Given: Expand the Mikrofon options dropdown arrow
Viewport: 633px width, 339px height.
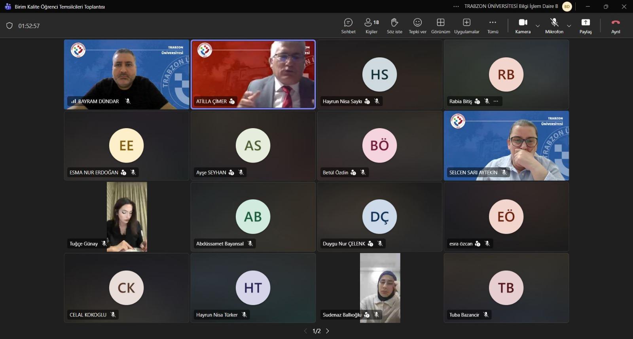Looking at the screenshot, I should click(x=569, y=26).
